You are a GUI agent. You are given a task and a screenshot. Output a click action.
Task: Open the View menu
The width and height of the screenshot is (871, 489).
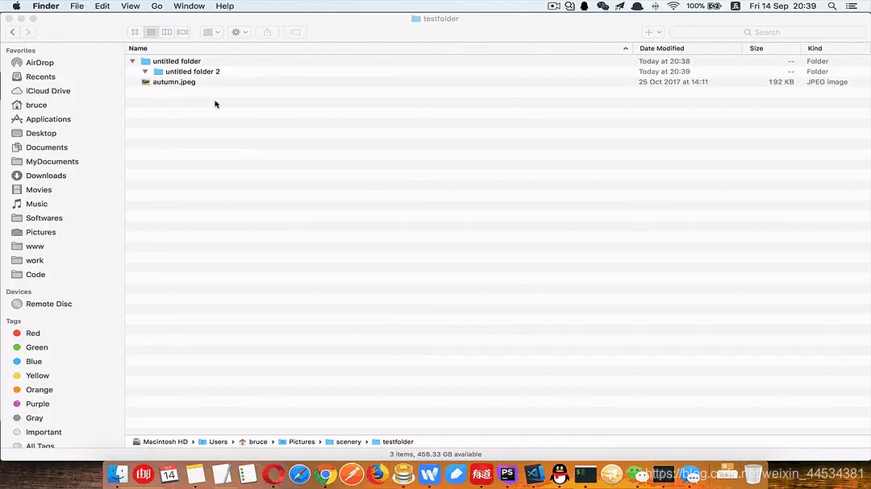(131, 6)
